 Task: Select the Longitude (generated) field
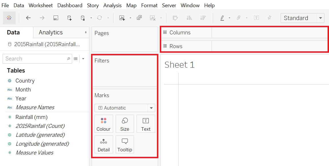(x=42, y=144)
